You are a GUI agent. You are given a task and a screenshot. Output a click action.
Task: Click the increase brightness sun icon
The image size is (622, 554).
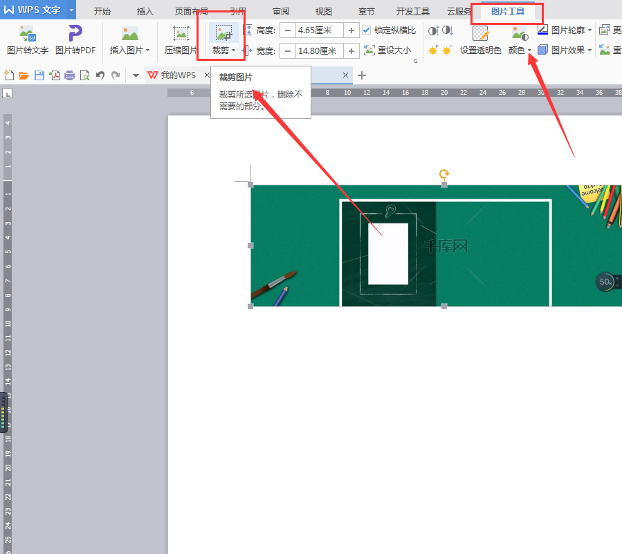click(434, 50)
